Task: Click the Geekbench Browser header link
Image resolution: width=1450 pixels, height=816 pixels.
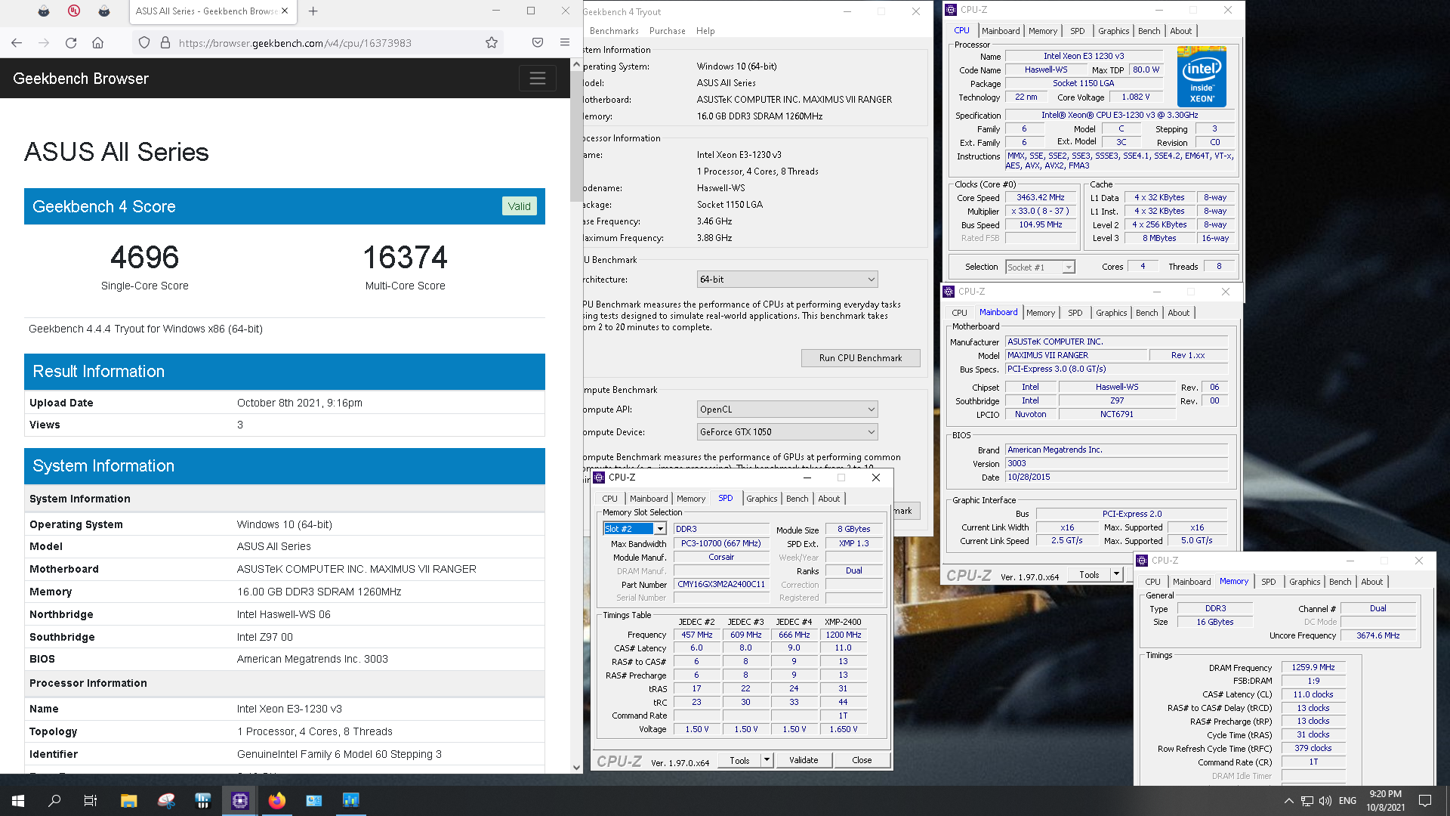Action: pos(81,79)
